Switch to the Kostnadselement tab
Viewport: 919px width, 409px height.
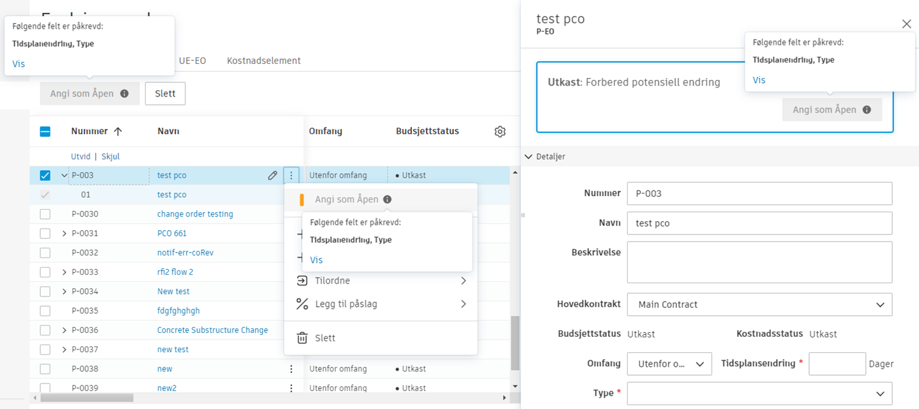coord(264,61)
